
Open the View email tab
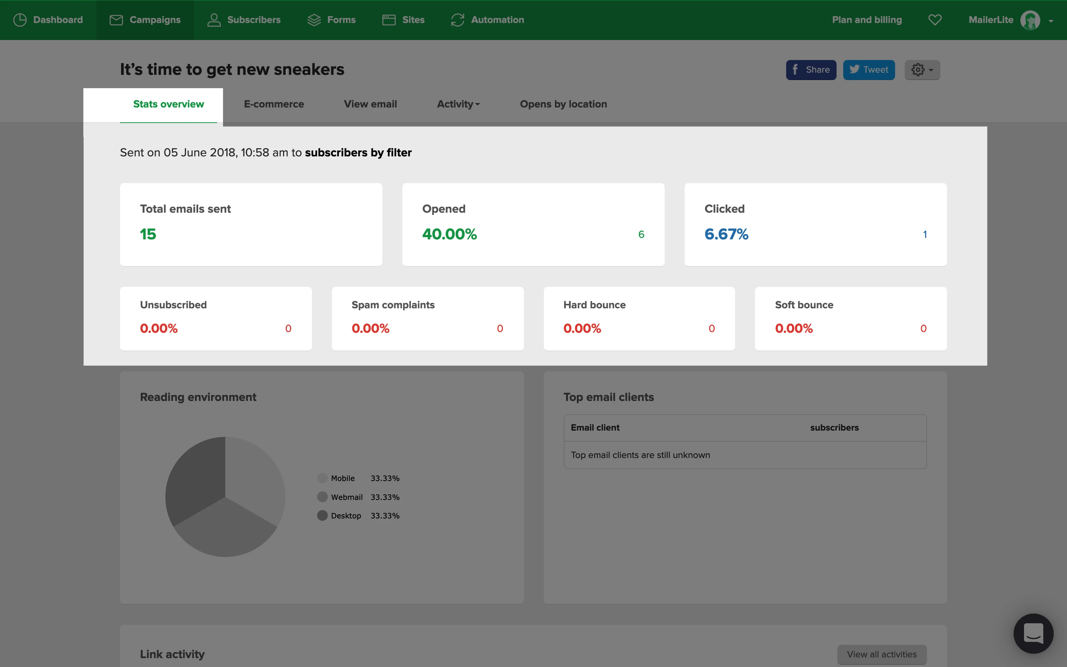click(370, 104)
